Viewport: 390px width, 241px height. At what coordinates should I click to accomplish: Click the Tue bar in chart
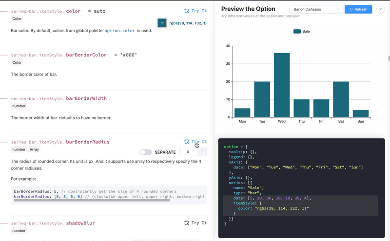262,99
